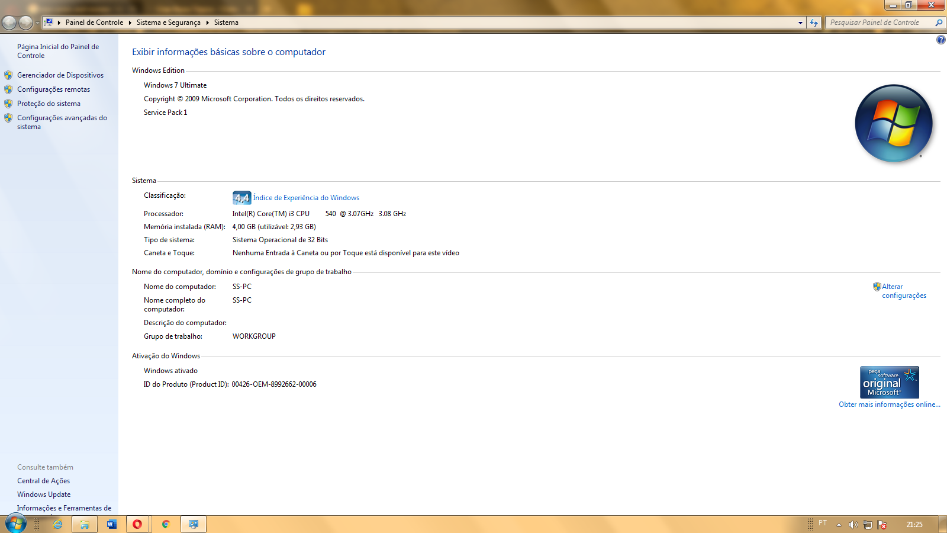
Task: Select the Windows 7 Ultimate text
Action: pos(175,85)
